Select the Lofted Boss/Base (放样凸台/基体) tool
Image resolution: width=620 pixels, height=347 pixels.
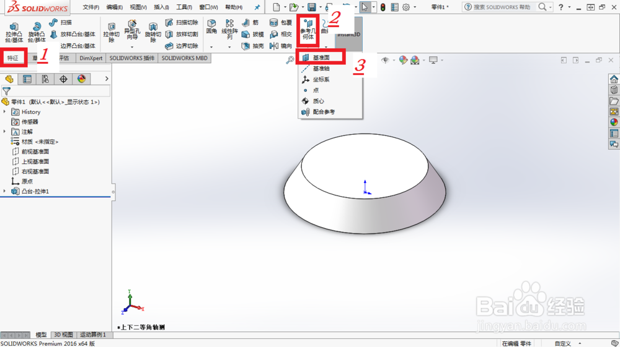[x=73, y=34]
